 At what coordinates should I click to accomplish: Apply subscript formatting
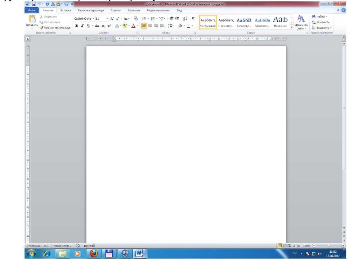click(x=103, y=26)
